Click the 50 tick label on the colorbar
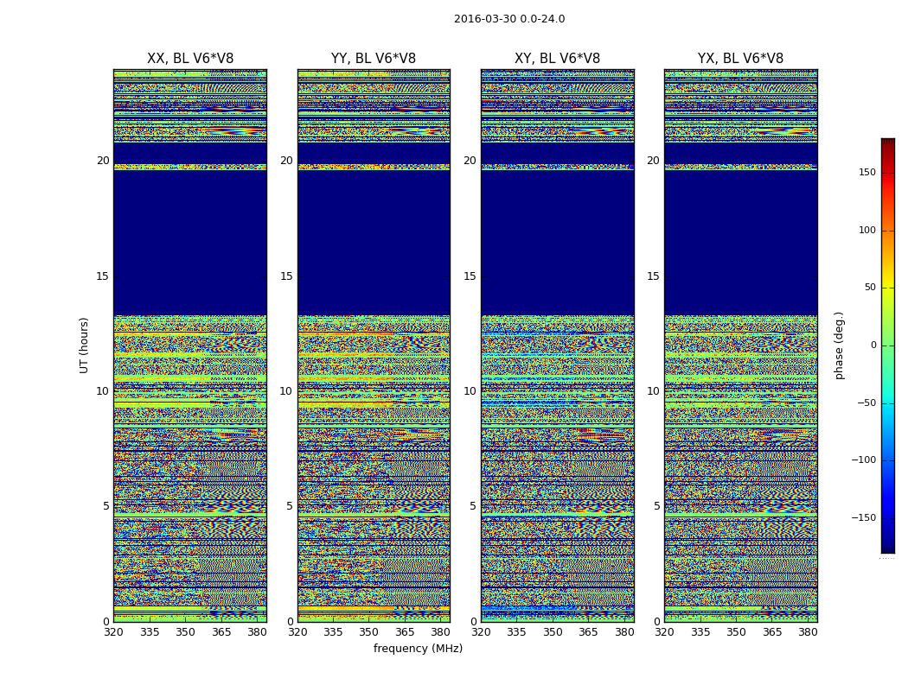908x691 pixels. [x=870, y=288]
